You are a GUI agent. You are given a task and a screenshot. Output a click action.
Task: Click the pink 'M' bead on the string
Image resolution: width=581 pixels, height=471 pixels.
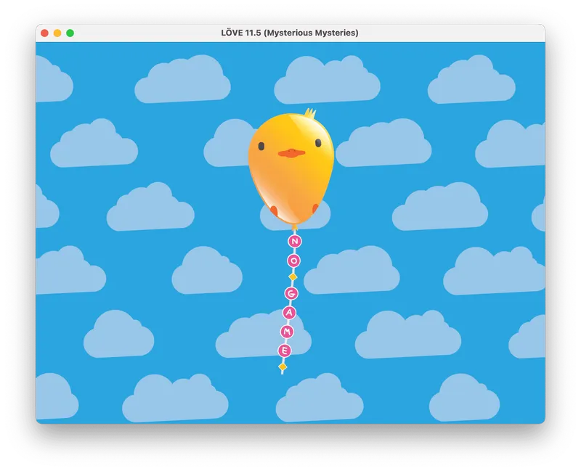287,332
